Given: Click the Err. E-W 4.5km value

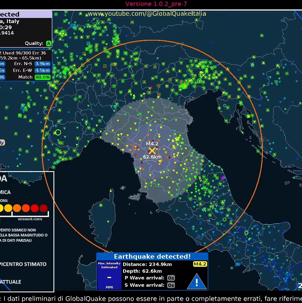Looking at the screenshot, I should [x=42, y=70].
